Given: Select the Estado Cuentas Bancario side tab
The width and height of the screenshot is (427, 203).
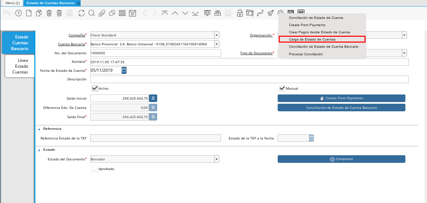Looking at the screenshot, I should point(19,43).
